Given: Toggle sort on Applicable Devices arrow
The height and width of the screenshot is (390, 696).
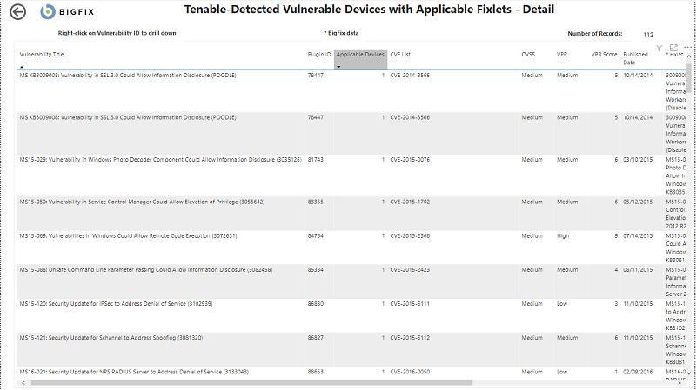Looking at the screenshot, I should 338,66.
